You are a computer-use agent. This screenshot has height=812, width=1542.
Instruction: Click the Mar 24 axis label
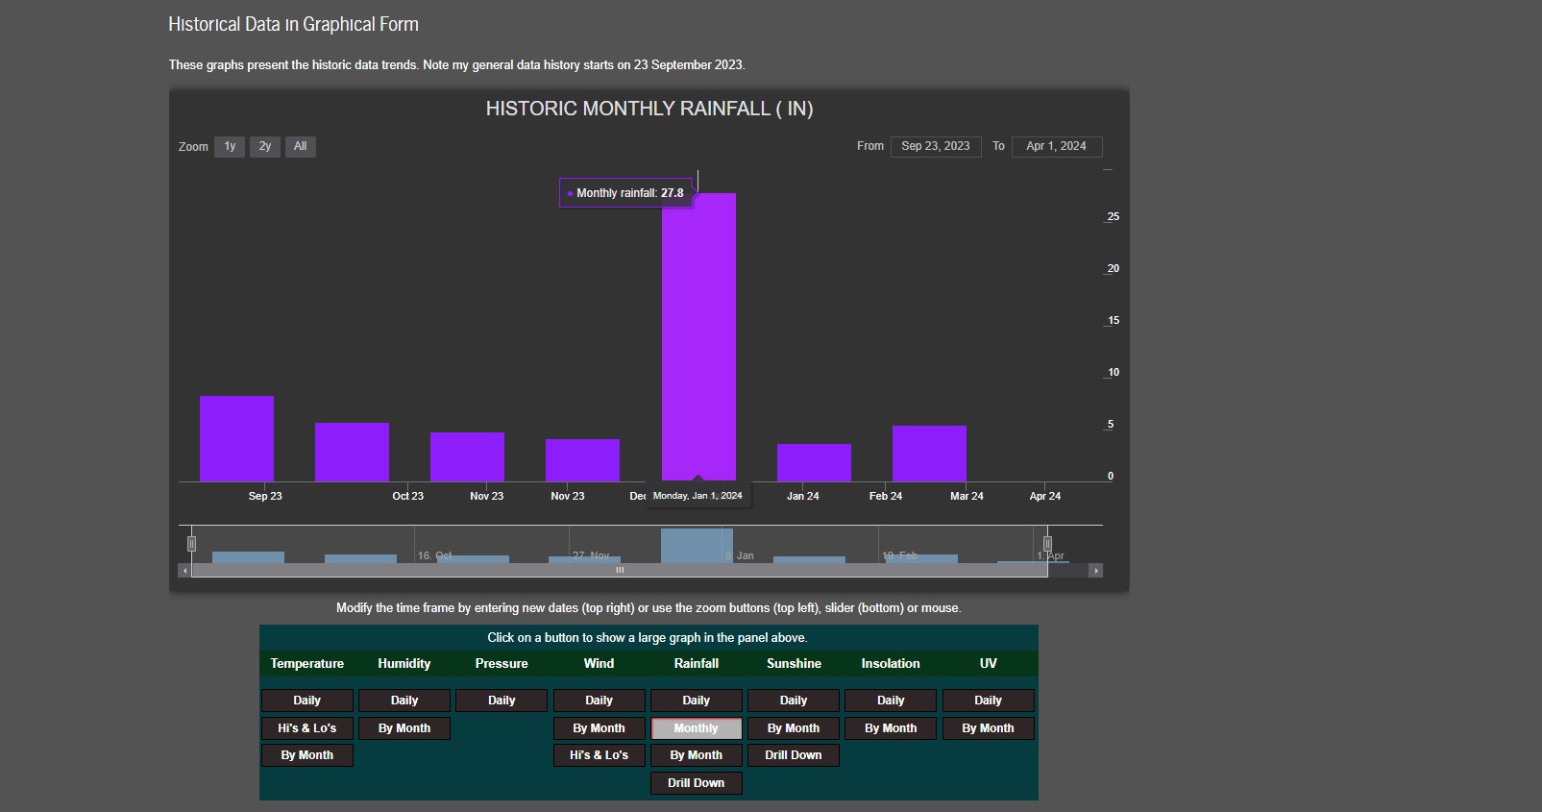[967, 496]
